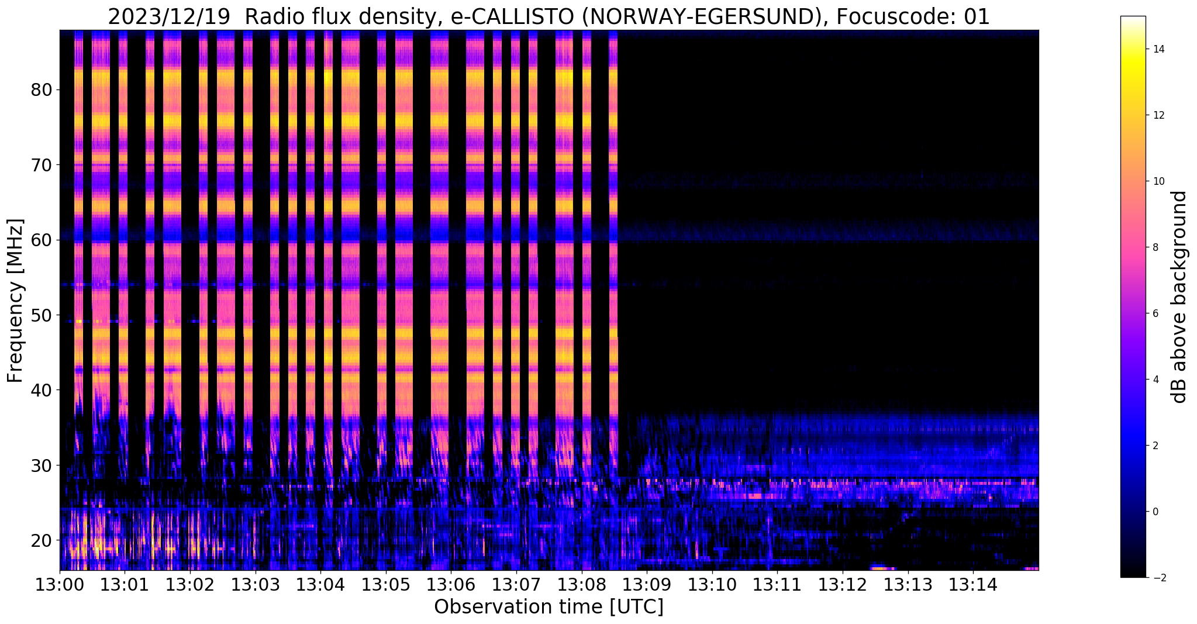Click the colorbar 8 tick label
Screen dimensions: 1197x624
(1155, 247)
